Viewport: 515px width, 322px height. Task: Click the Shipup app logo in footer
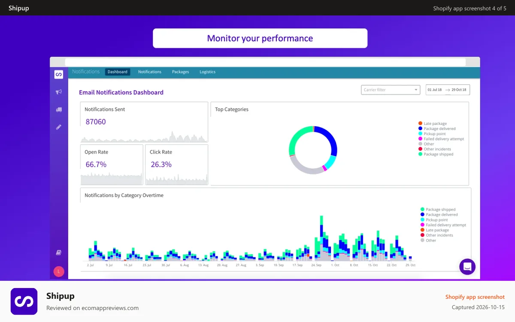click(x=24, y=301)
